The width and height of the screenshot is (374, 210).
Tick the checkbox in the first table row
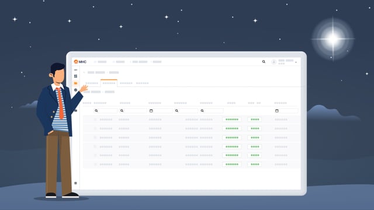(x=95, y=120)
